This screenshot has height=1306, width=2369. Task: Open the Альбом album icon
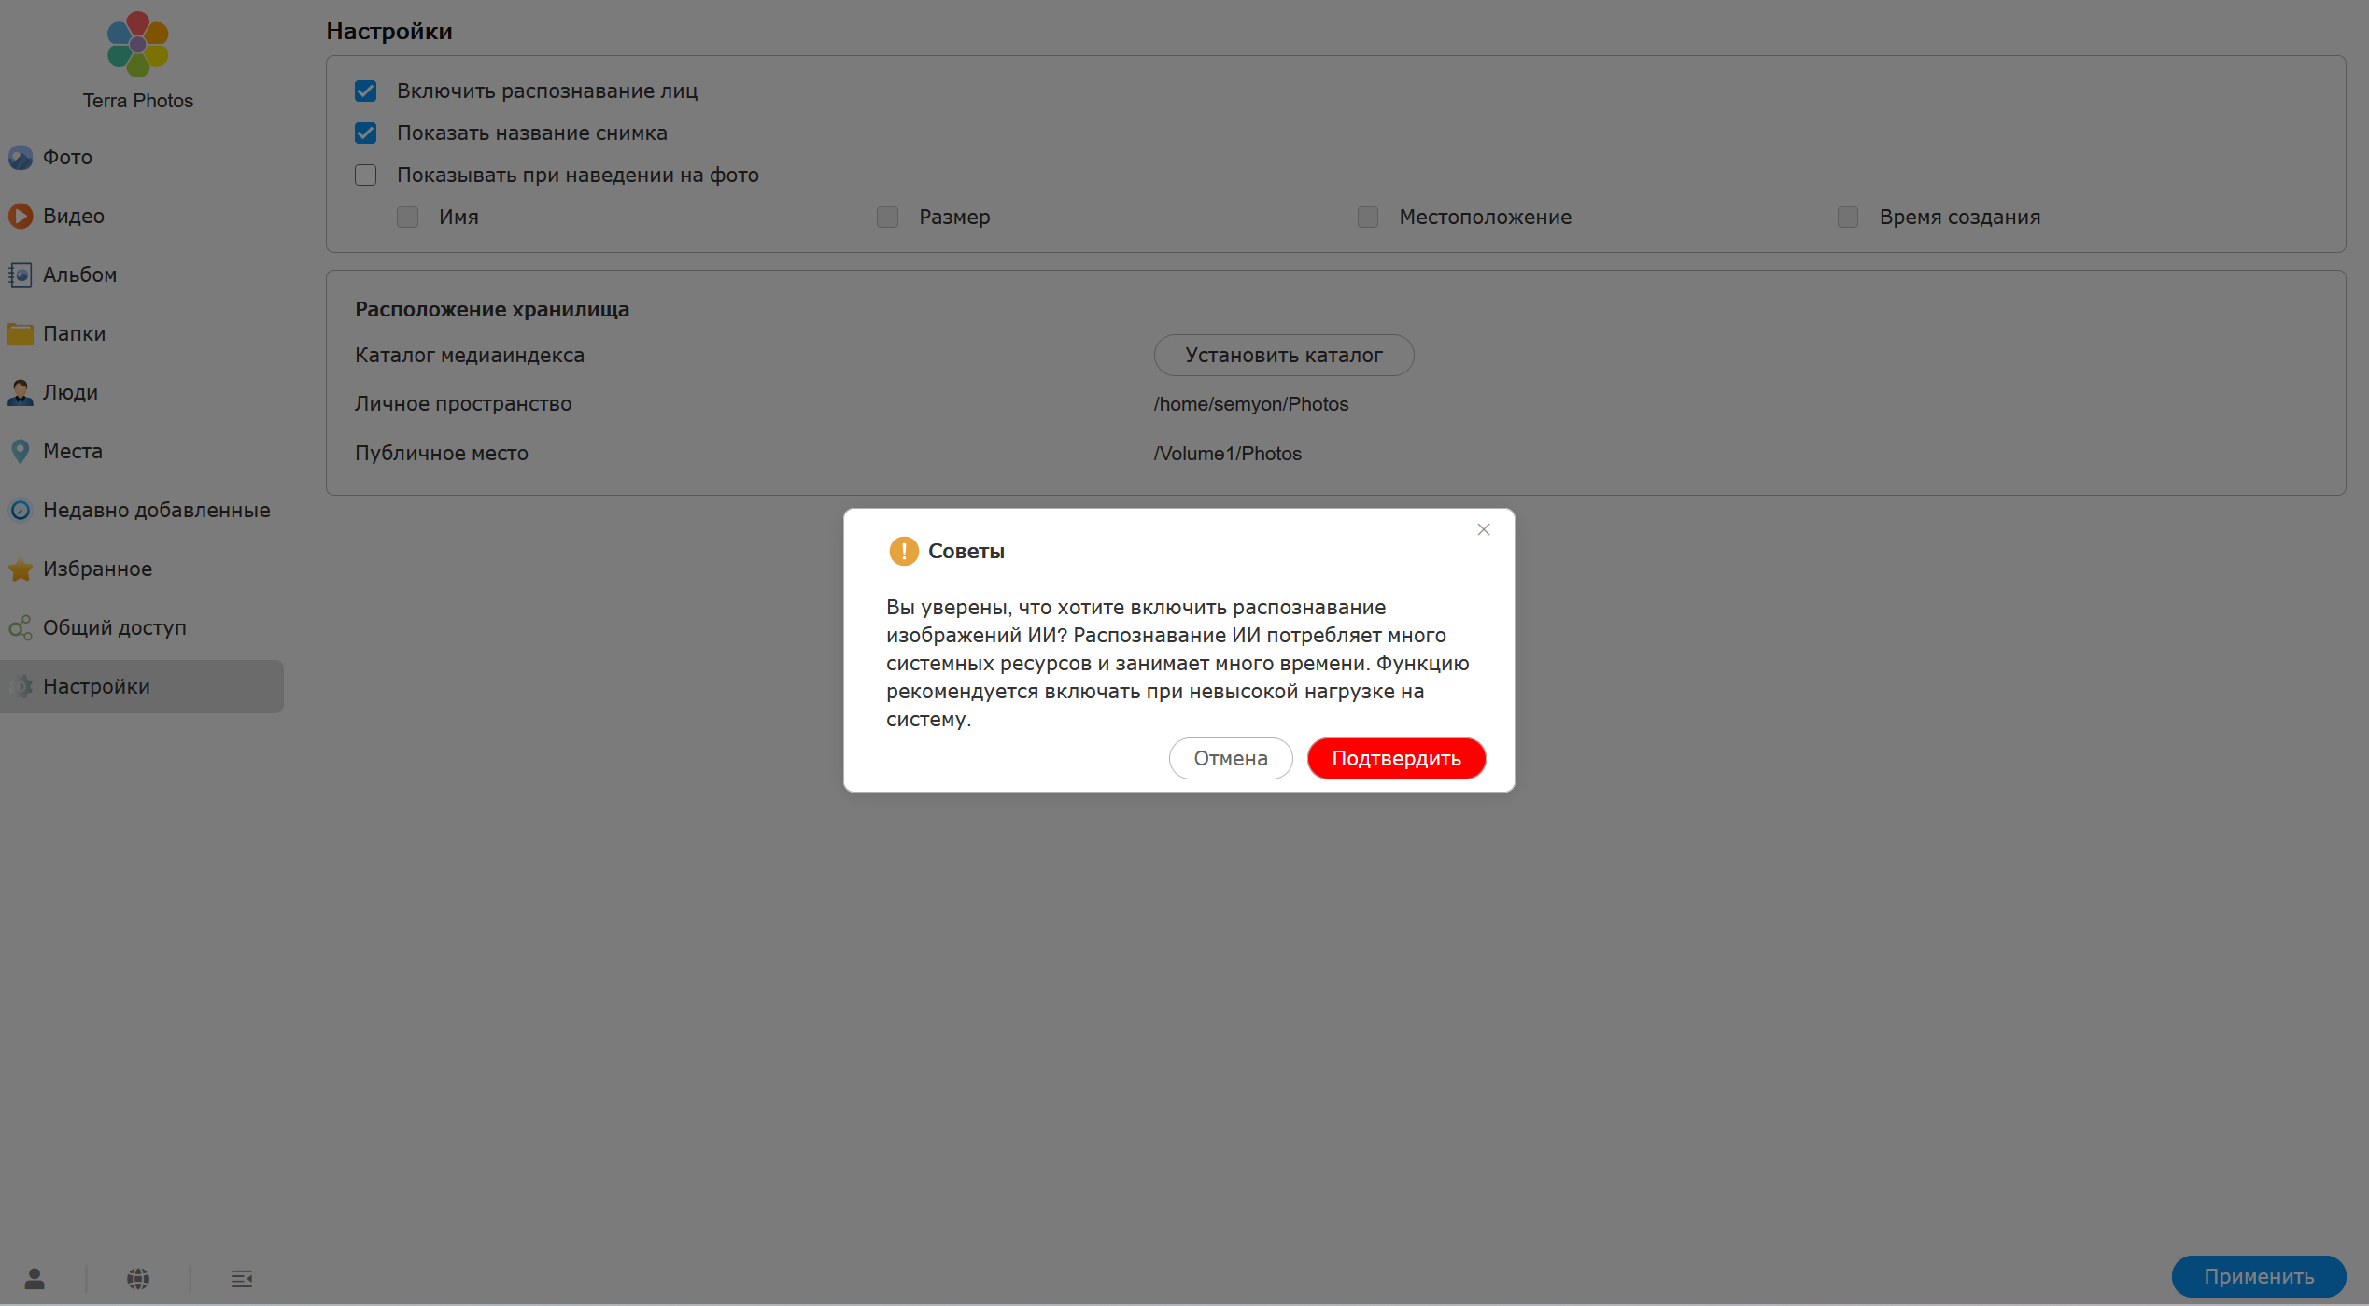click(x=21, y=274)
